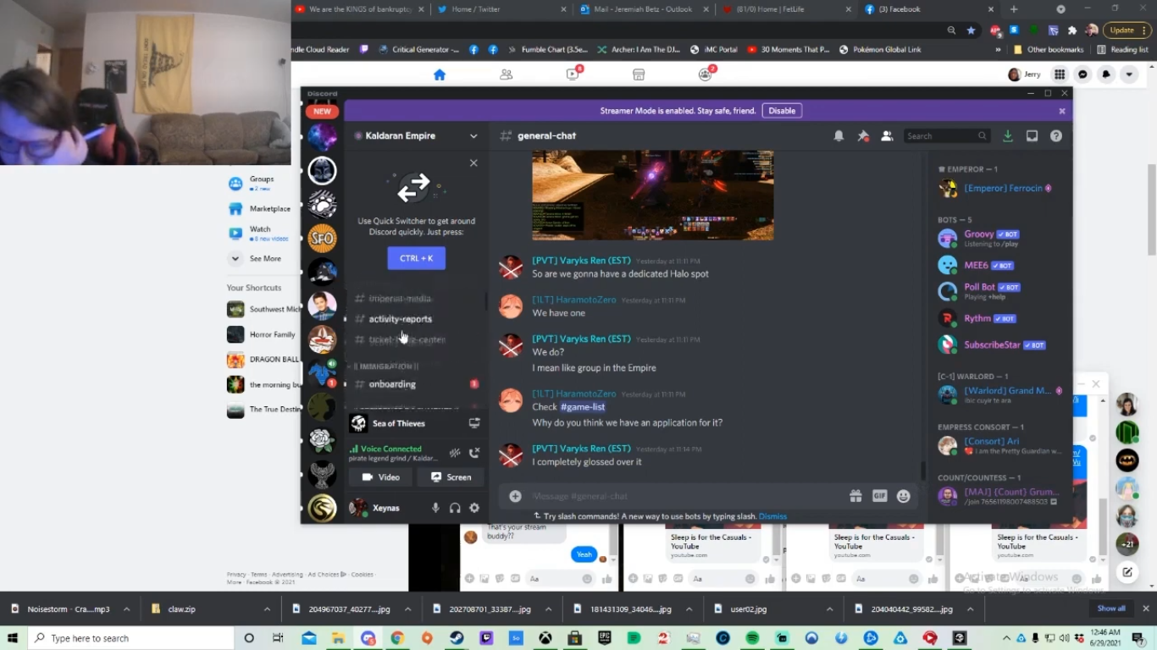Image resolution: width=1157 pixels, height=650 pixels.
Task: Click the gift Nitro icon
Action: [855, 496]
